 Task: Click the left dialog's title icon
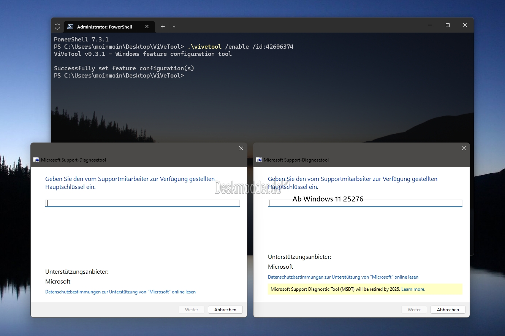[x=36, y=160]
